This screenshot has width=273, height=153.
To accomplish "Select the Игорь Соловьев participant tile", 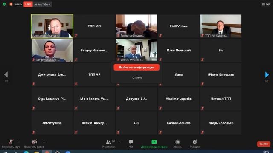I will point(221,123).
